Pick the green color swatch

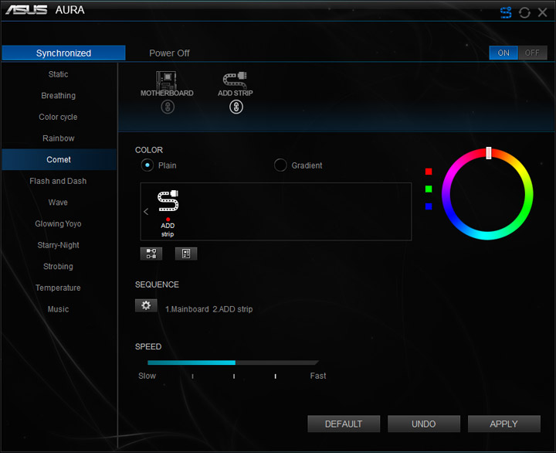pos(429,189)
